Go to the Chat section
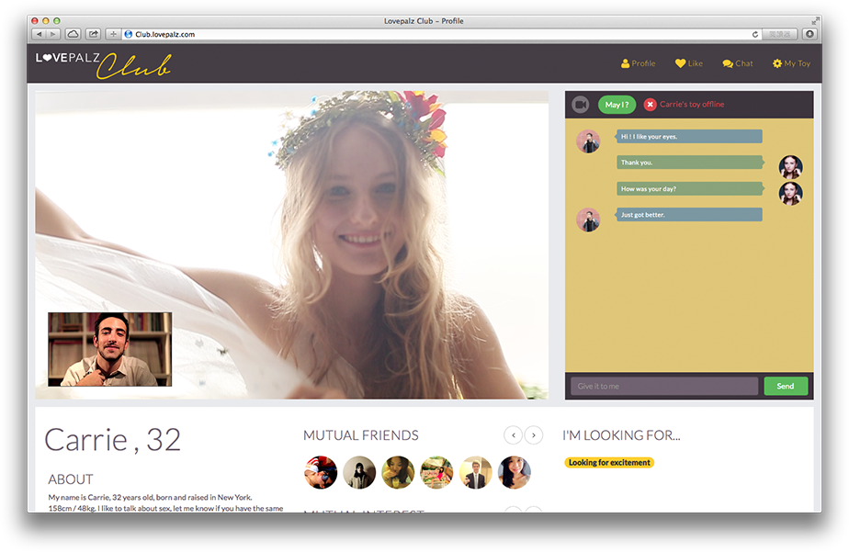849x552 pixels. [x=738, y=63]
